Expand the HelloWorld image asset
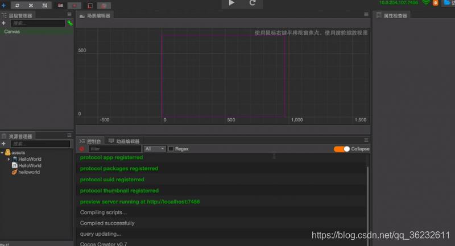Screen dimensions: 455x246 coord(9,159)
